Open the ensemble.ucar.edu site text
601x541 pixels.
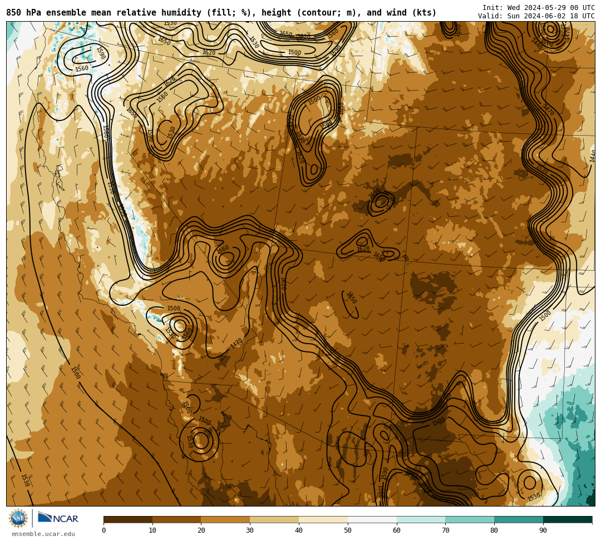coord(43,534)
